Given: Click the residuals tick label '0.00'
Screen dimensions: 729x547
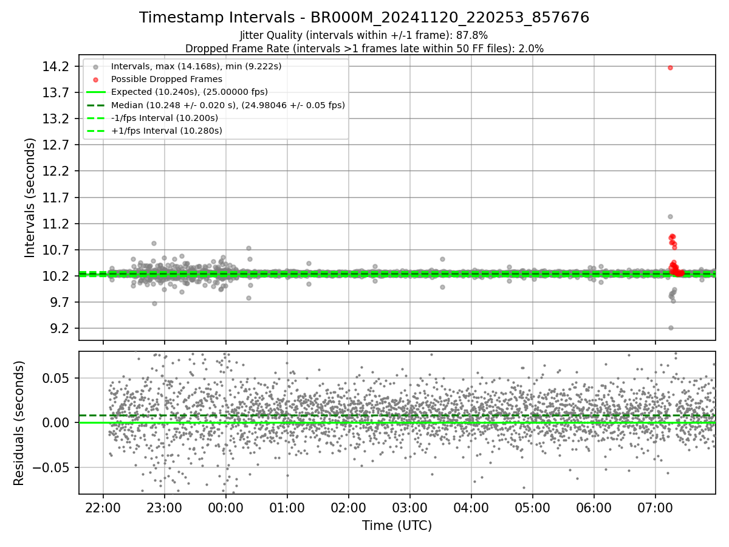Looking at the screenshot, I should pyautogui.click(x=55, y=422).
